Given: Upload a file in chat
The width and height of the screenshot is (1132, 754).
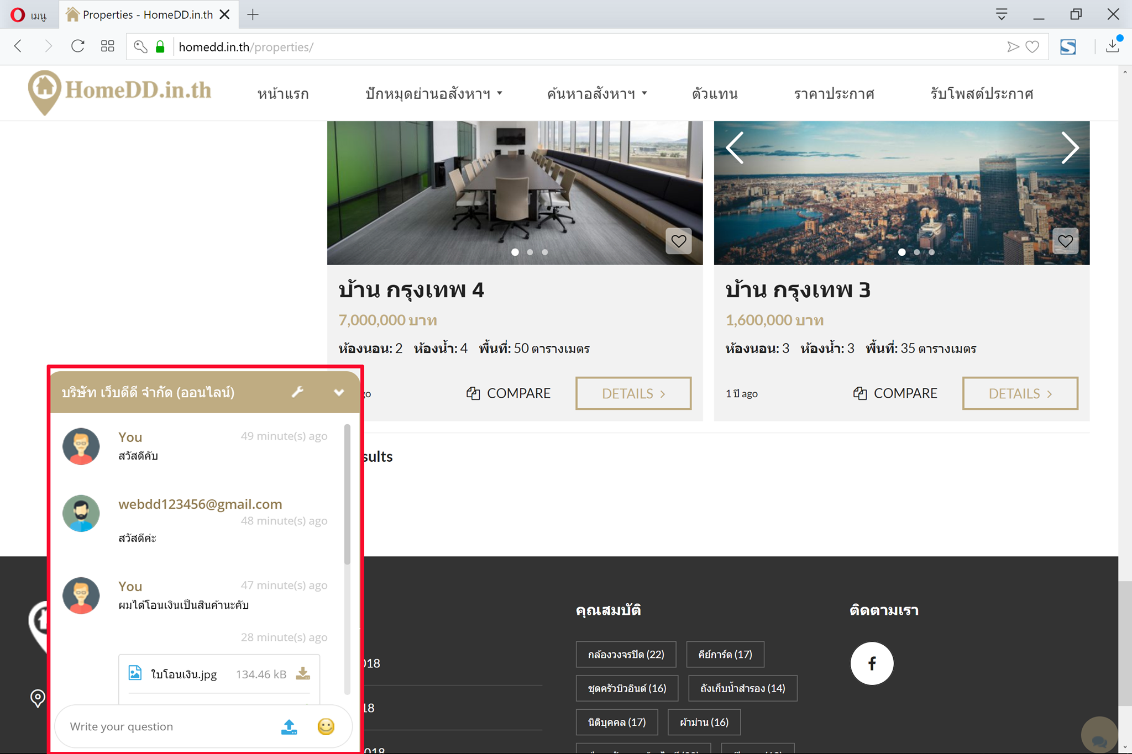Looking at the screenshot, I should [x=289, y=726].
